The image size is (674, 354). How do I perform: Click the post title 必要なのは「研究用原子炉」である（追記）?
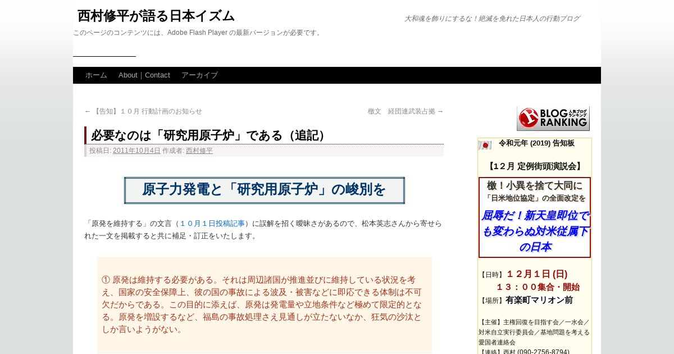[211, 135]
